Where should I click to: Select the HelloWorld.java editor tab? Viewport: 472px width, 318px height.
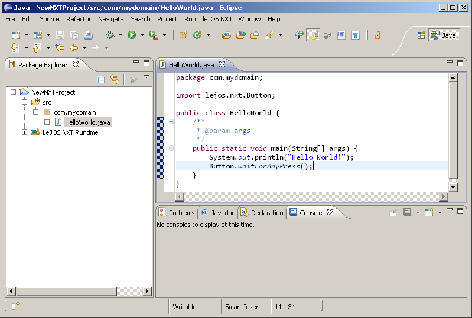191,65
